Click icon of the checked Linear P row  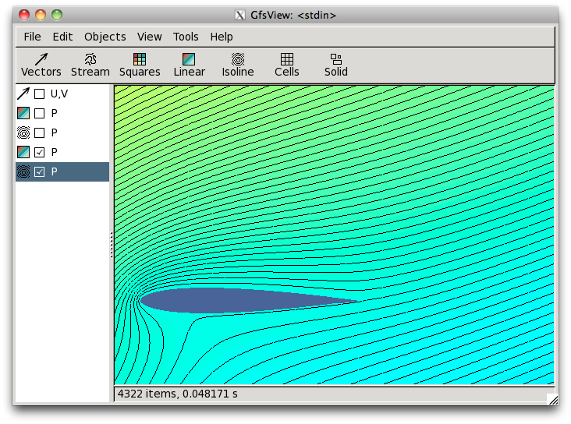[x=23, y=152]
